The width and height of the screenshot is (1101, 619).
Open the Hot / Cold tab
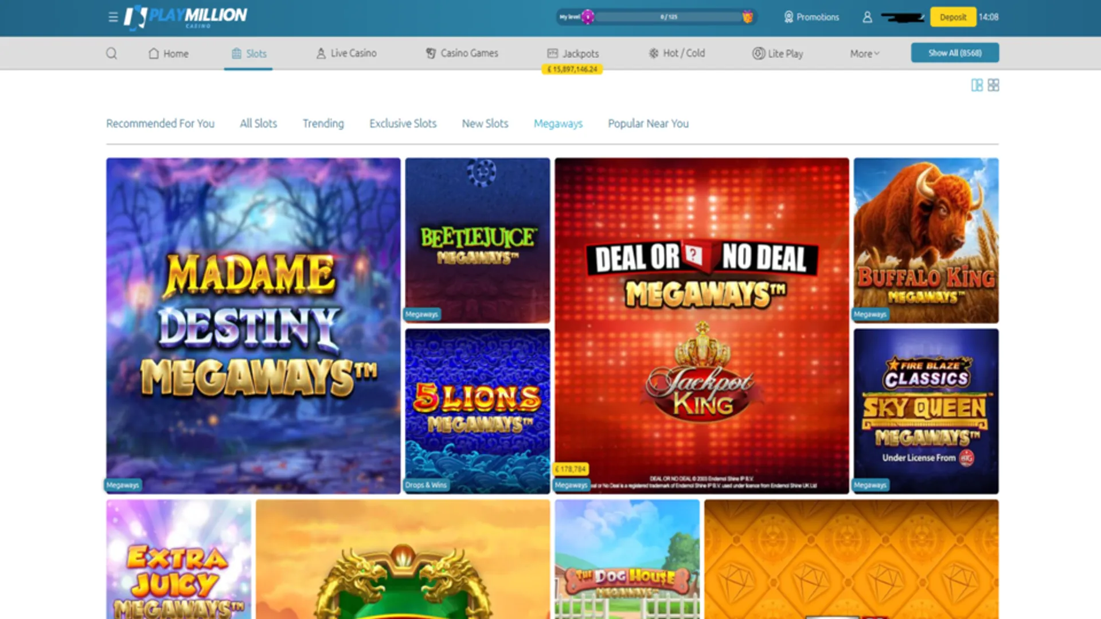[677, 53]
